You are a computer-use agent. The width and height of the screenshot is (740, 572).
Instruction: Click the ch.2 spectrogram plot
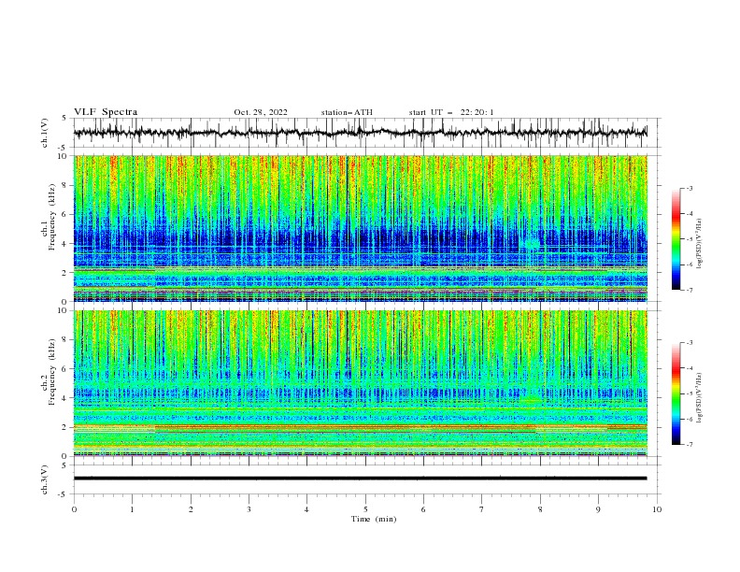click(x=360, y=383)
